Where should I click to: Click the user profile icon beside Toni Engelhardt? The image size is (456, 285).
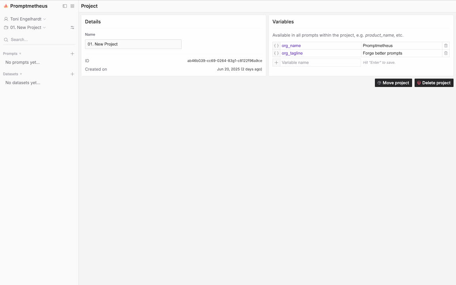point(6,19)
